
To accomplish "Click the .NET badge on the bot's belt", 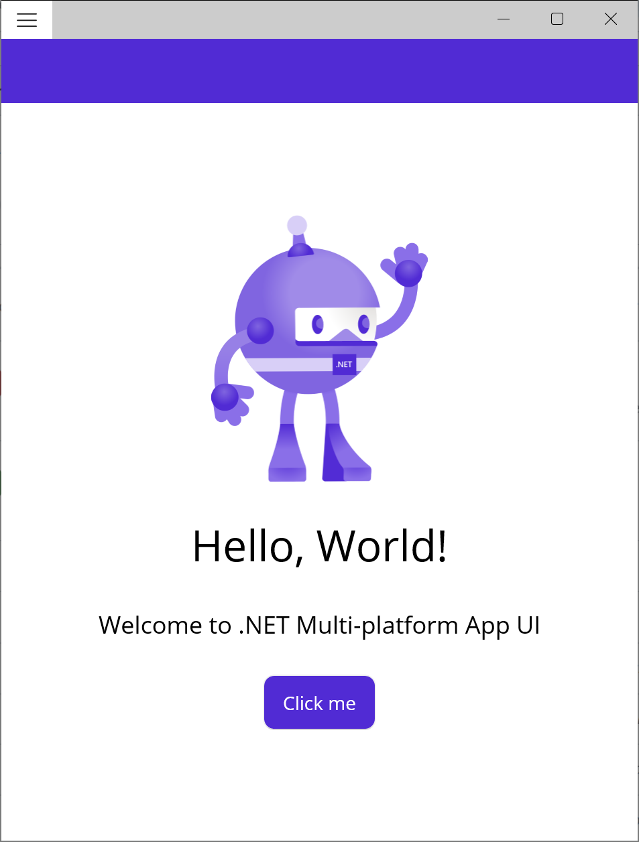I will coord(343,364).
